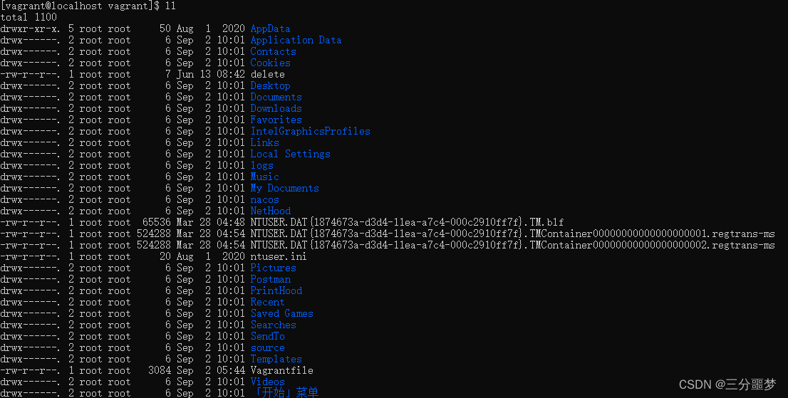Select the NTUSER.DAT .TM.blf file name
Screen dimensions: 788x398
tap(407, 222)
